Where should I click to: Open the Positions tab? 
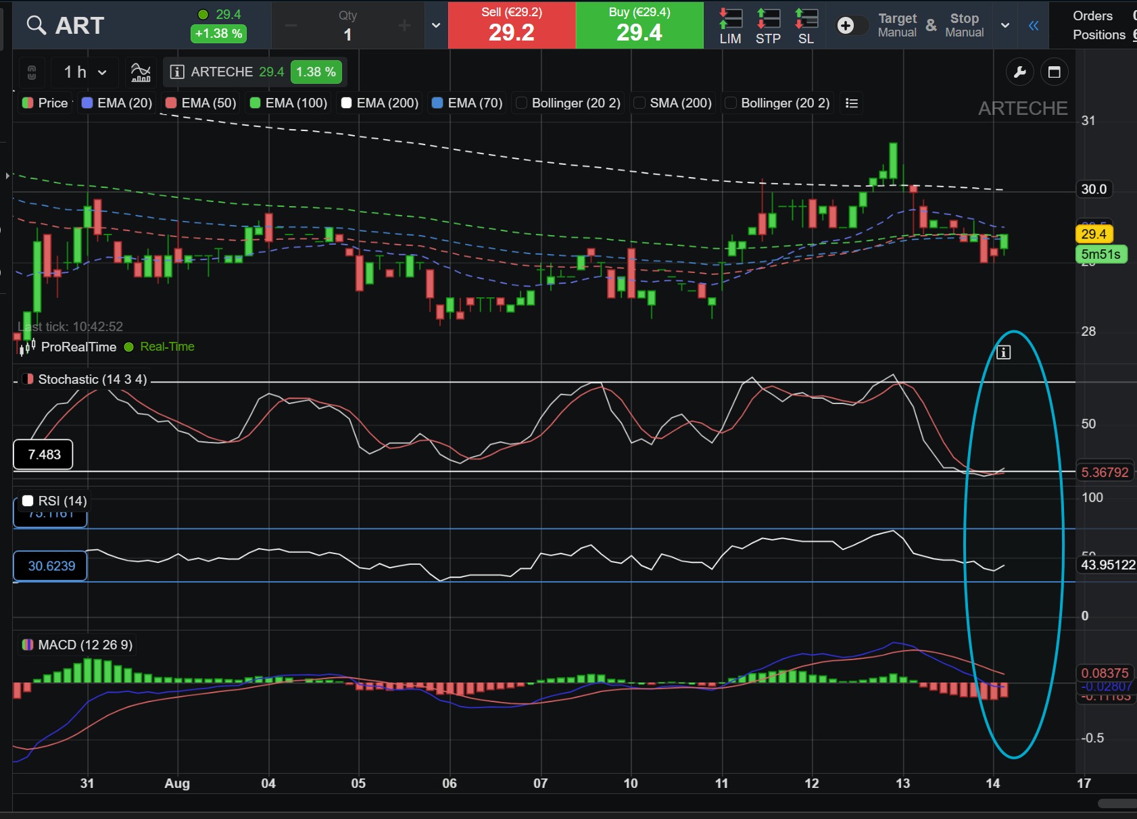(1099, 34)
